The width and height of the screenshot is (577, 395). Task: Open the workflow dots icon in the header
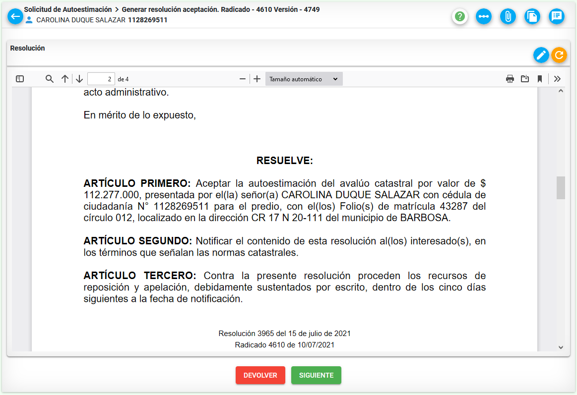click(484, 16)
